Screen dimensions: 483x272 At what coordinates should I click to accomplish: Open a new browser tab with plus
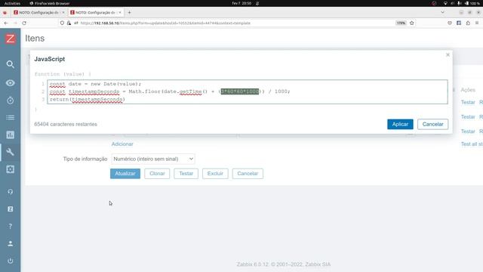129,13
